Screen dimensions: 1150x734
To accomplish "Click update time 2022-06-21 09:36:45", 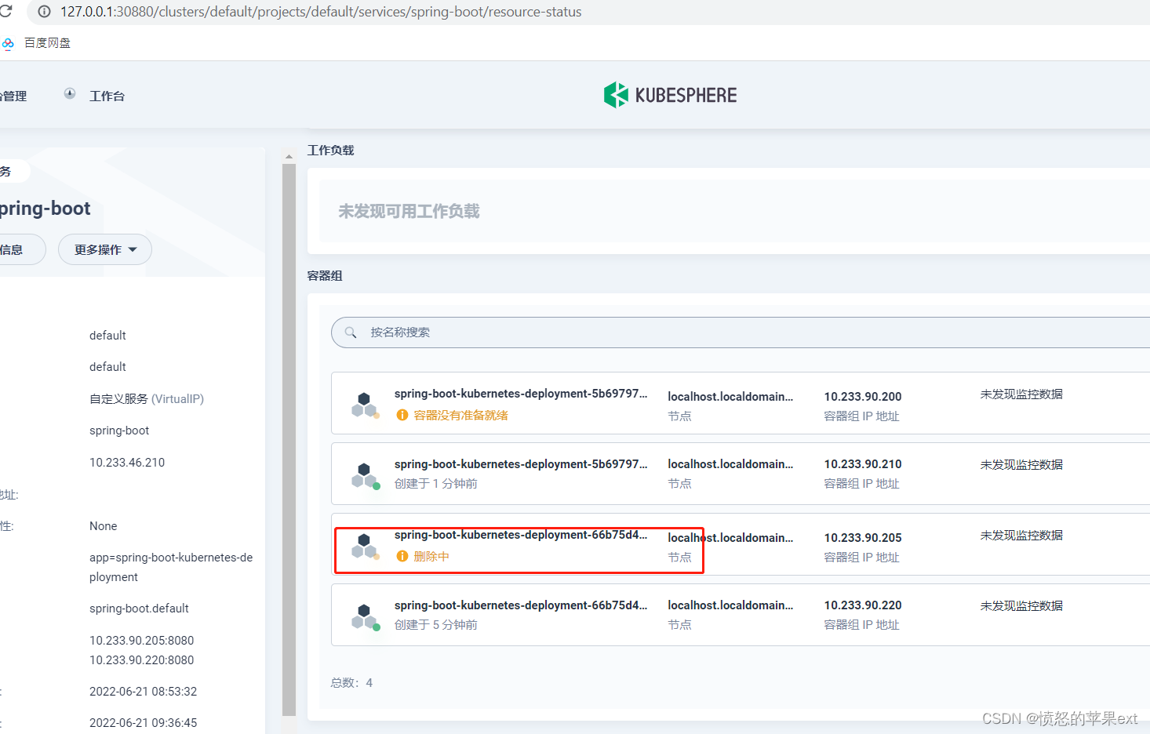I will (x=144, y=723).
